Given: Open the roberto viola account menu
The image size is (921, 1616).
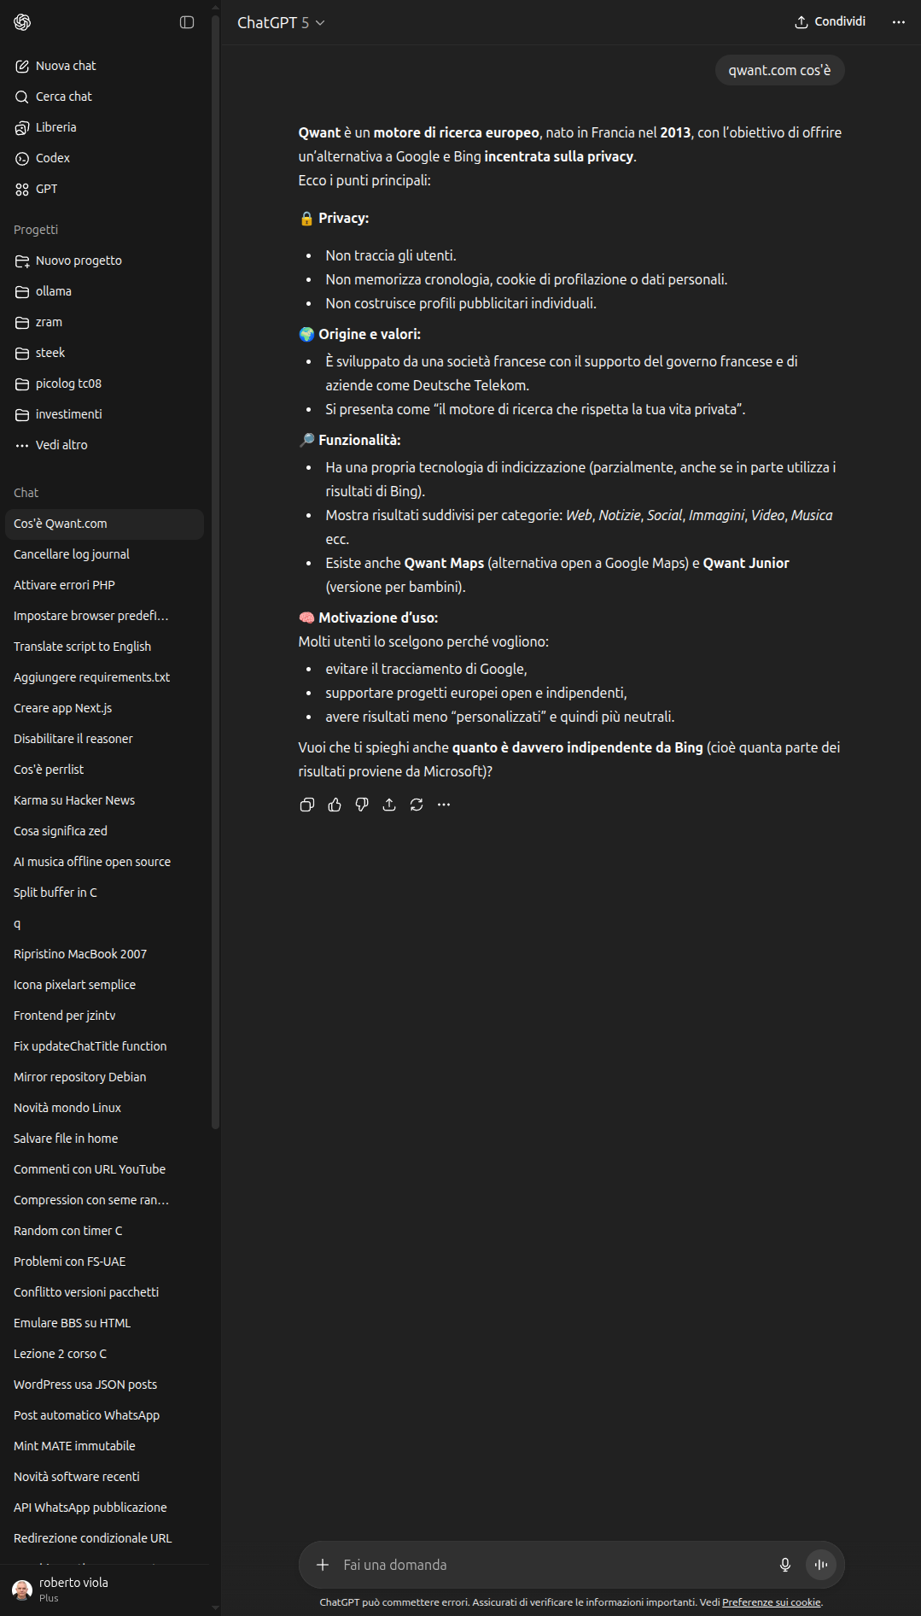Looking at the screenshot, I should tap(73, 1589).
